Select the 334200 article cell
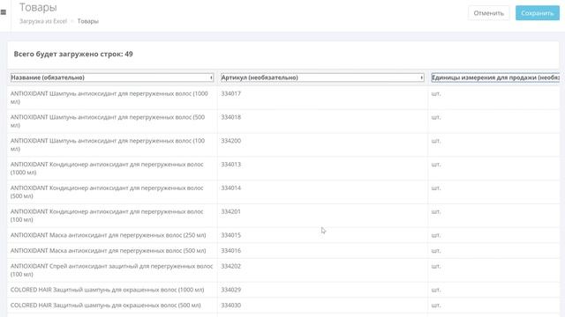Image resolution: width=565 pixels, height=317 pixels. [231, 141]
